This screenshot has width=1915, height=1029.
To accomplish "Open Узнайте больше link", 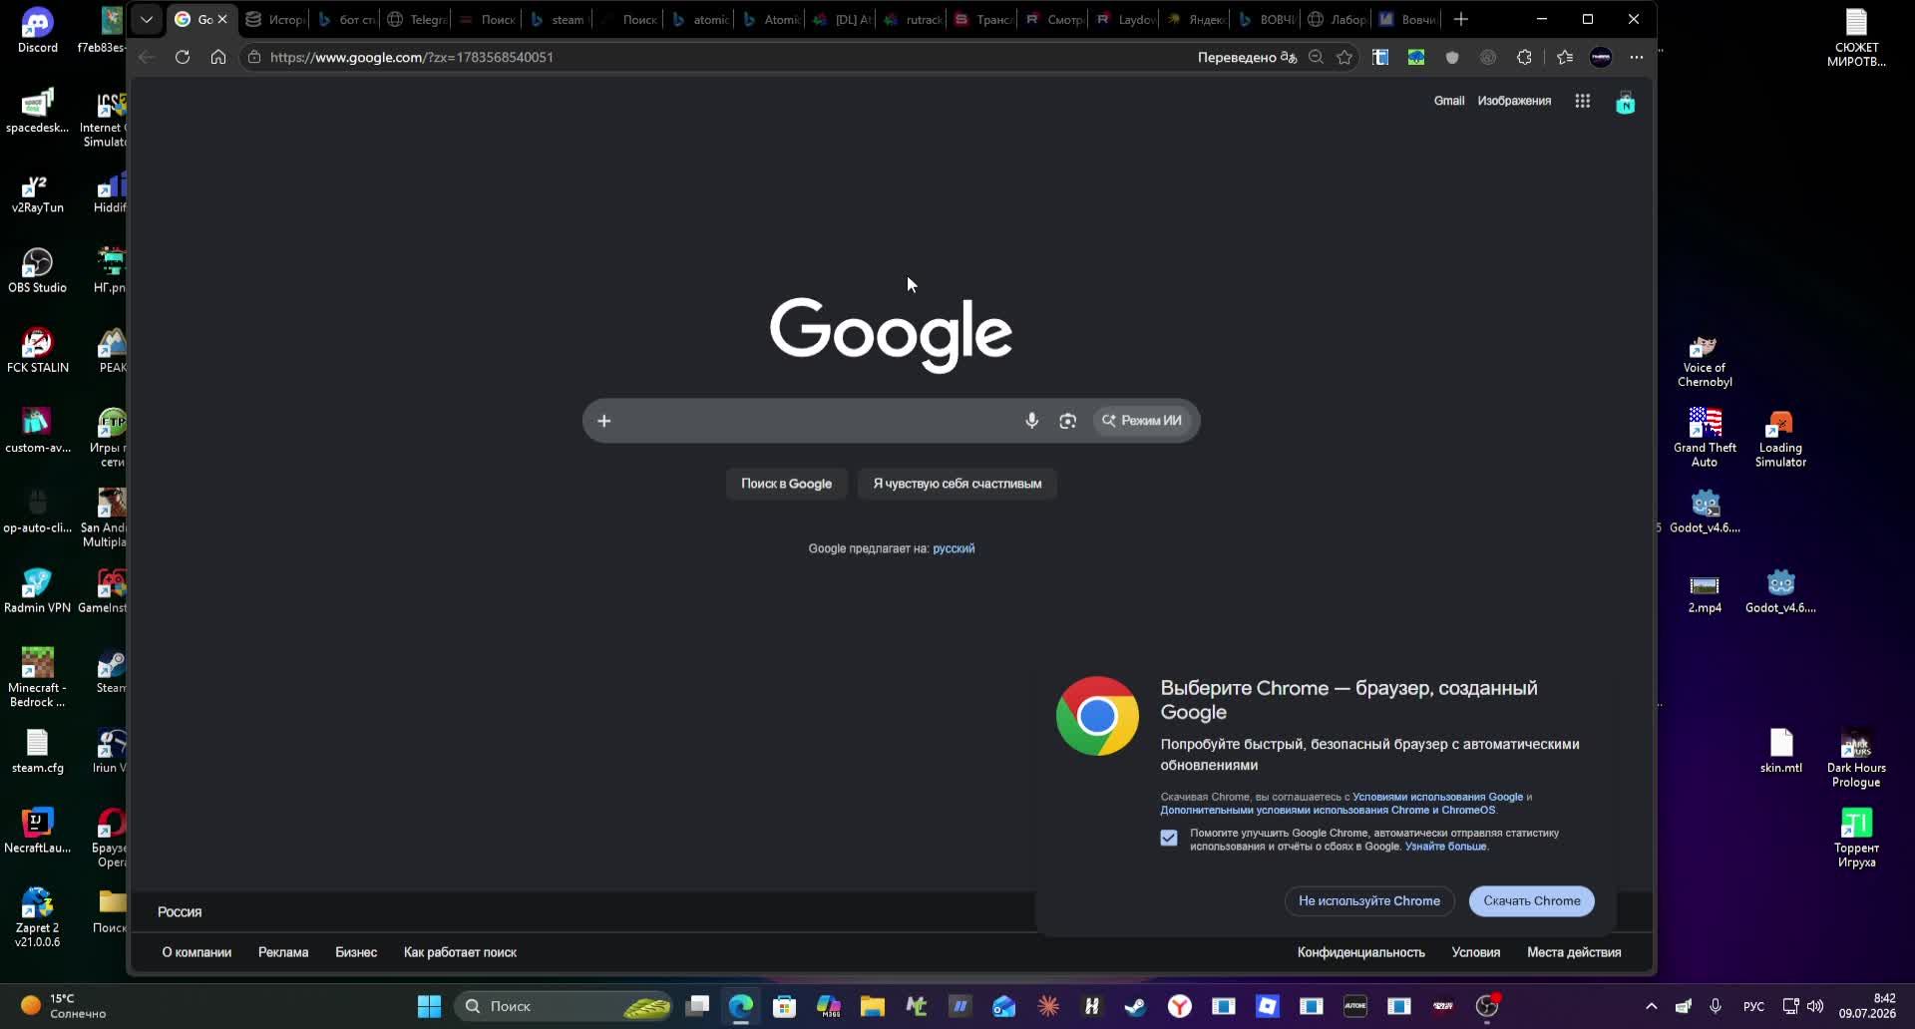I will point(1445,847).
